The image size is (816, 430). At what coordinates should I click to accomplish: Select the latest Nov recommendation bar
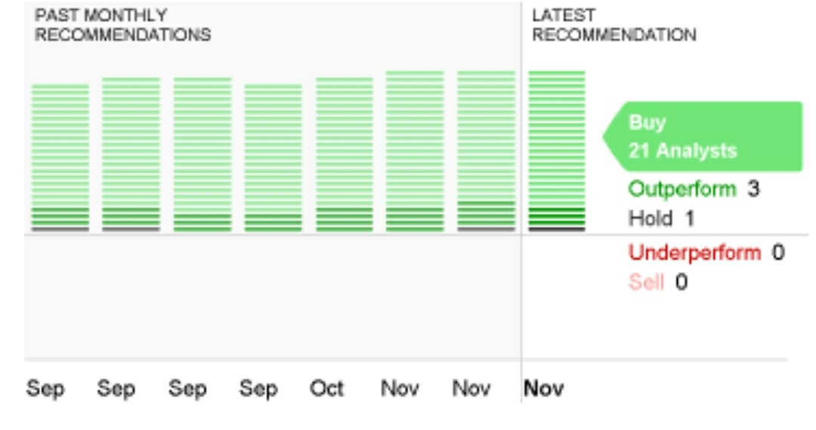click(x=557, y=151)
